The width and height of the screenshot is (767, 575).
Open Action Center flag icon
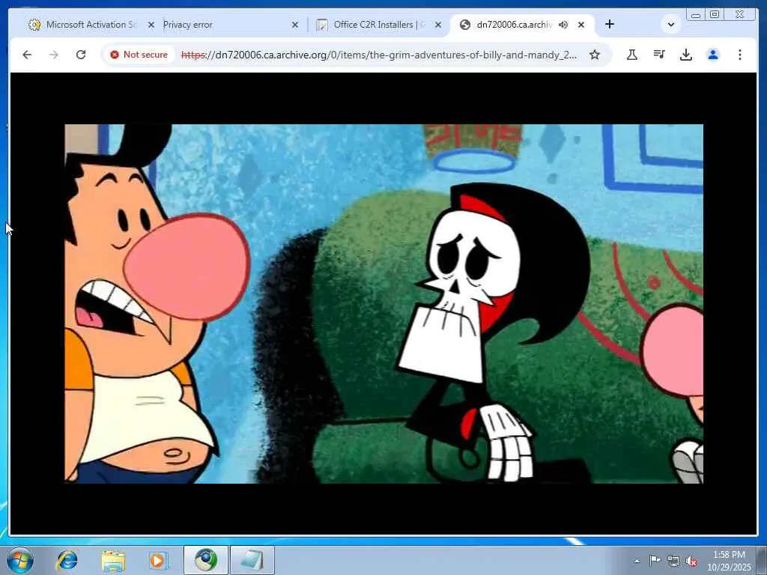point(655,561)
